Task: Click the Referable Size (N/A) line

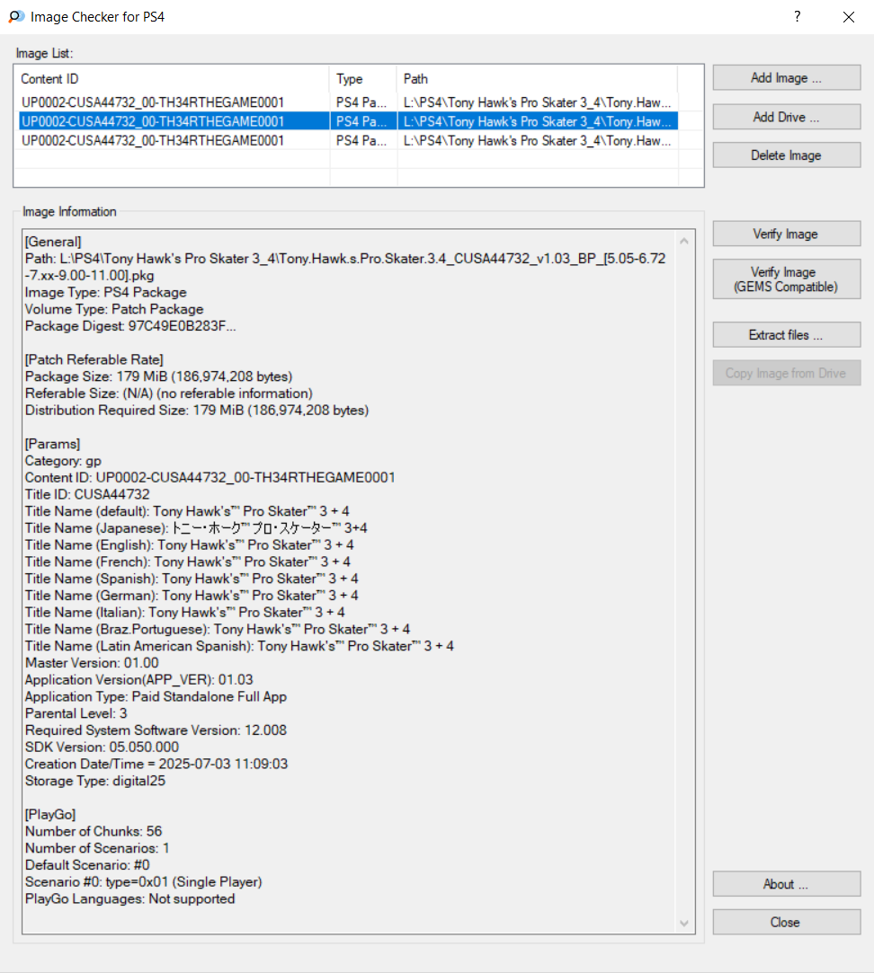Action: [168, 394]
